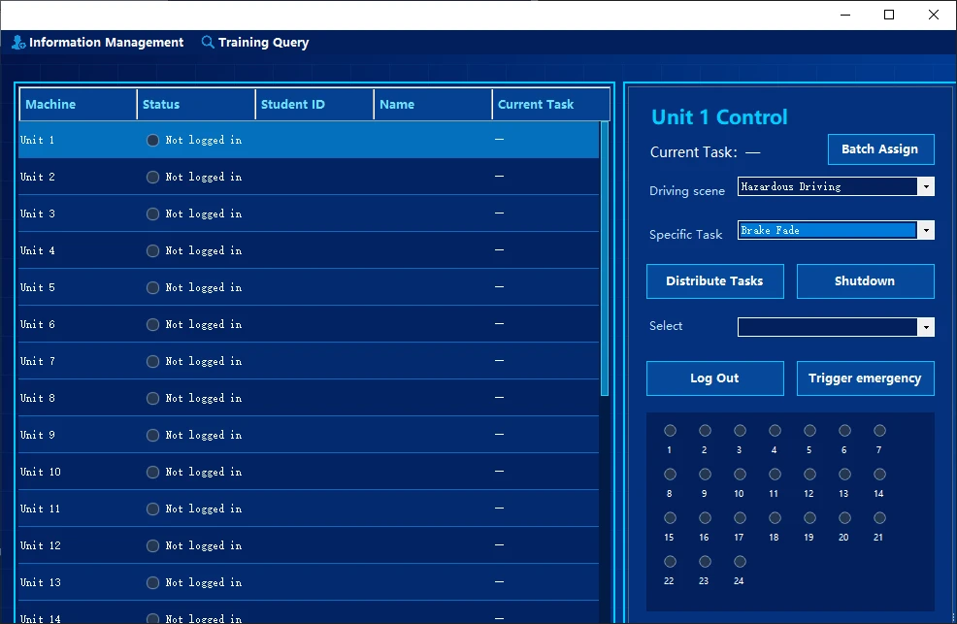Click the machine list vertical scrollbar

[x=605, y=259]
